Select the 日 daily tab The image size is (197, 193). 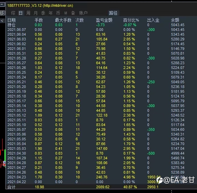[x=20, y=13]
